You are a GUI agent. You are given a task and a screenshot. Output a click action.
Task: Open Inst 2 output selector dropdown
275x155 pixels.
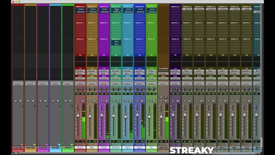pyautogui.click(x=128, y=74)
